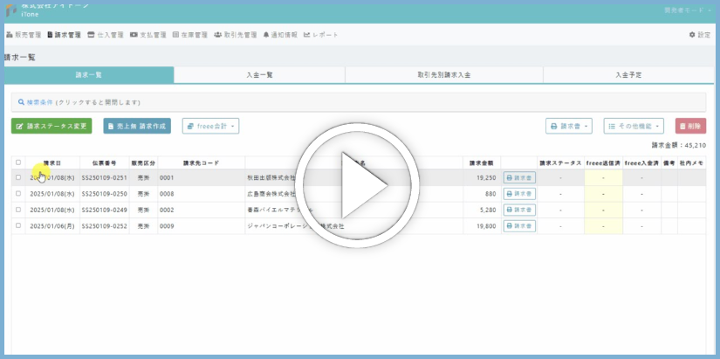720x359 pixels.
Task: Expand the 検索条件 search panel
Action: [x=359, y=102]
